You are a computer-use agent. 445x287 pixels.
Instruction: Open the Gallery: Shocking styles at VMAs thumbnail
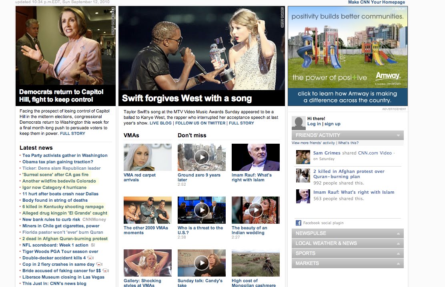pyautogui.click(x=148, y=263)
